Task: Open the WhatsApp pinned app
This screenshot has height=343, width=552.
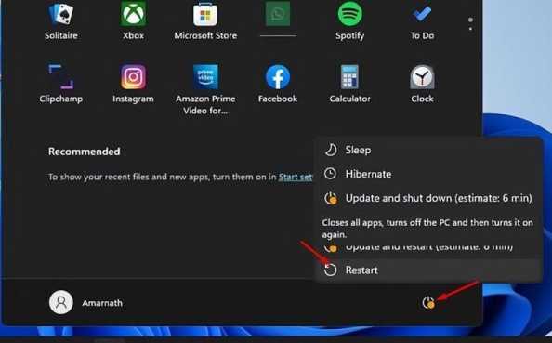Action: click(x=278, y=19)
